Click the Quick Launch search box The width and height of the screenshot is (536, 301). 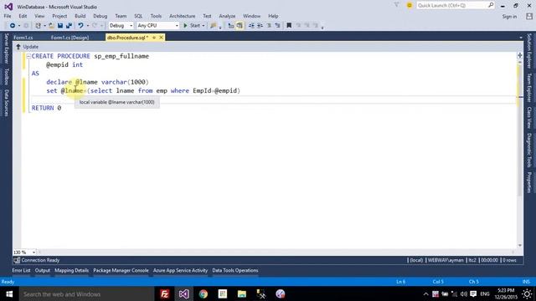pyautogui.click(x=455, y=6)
